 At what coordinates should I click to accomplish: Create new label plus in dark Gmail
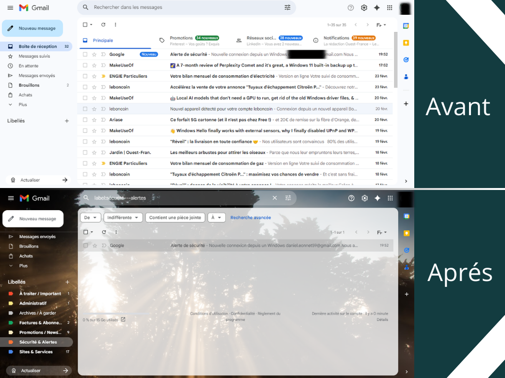tap(67, 282)
